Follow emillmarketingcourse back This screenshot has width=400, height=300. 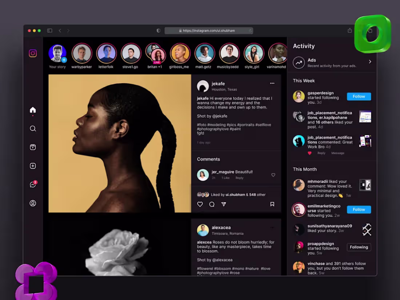coord(359,209)
